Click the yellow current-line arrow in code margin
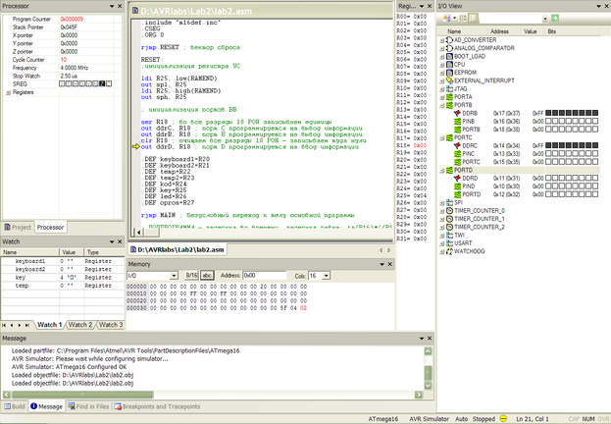The image size is (611, 424). 134,146
